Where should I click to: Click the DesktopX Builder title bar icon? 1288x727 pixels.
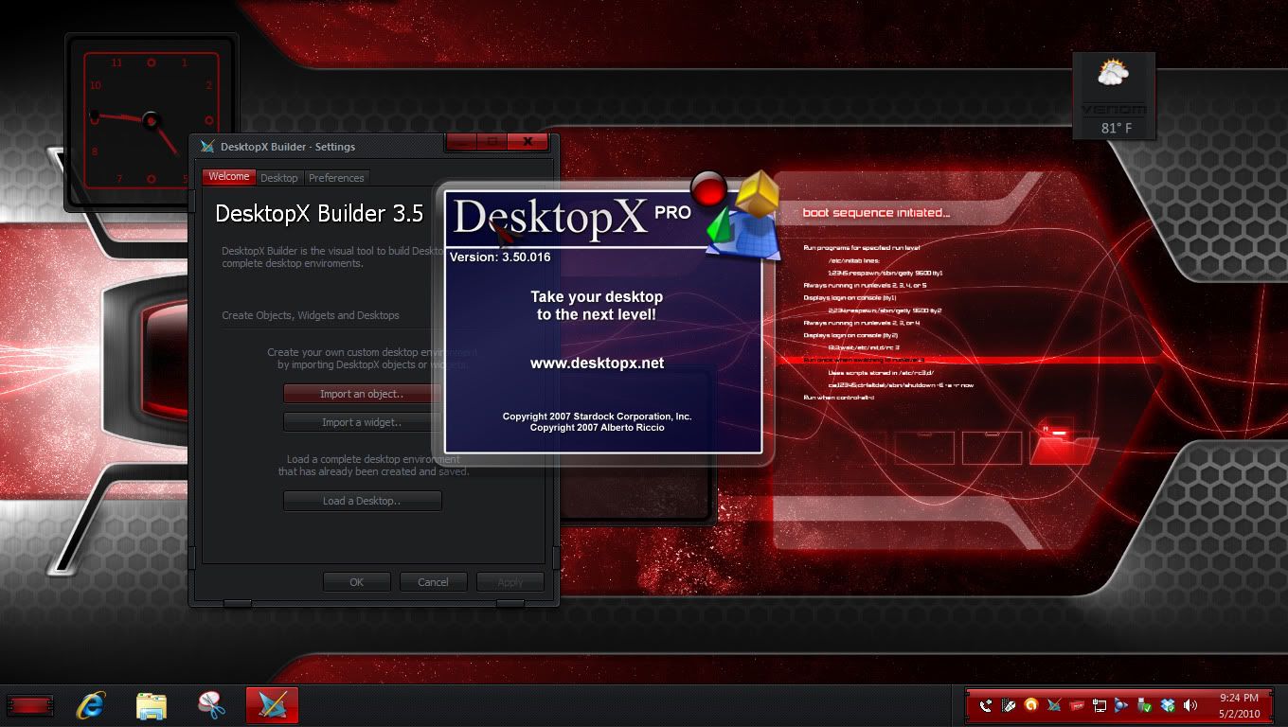(x=208, y=146)
